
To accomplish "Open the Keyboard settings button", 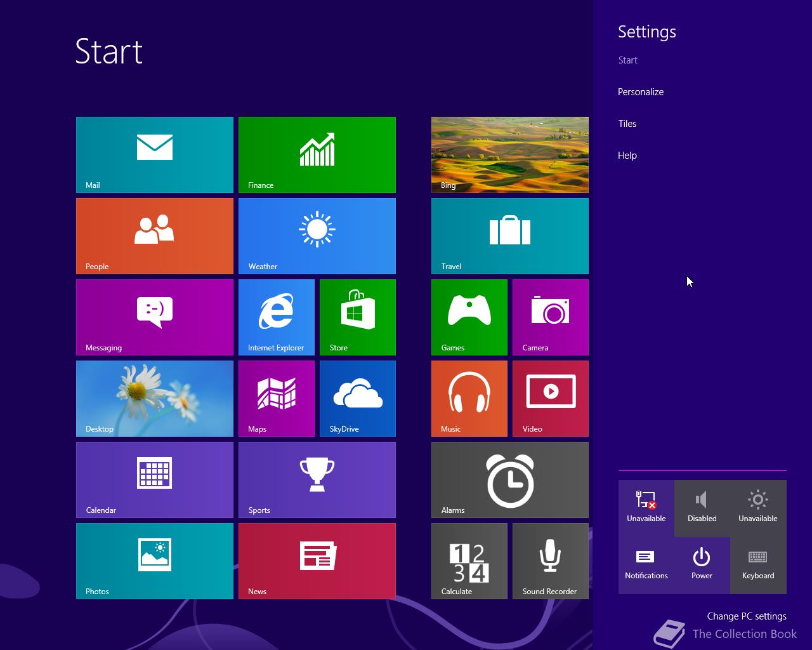I will 758,566.
